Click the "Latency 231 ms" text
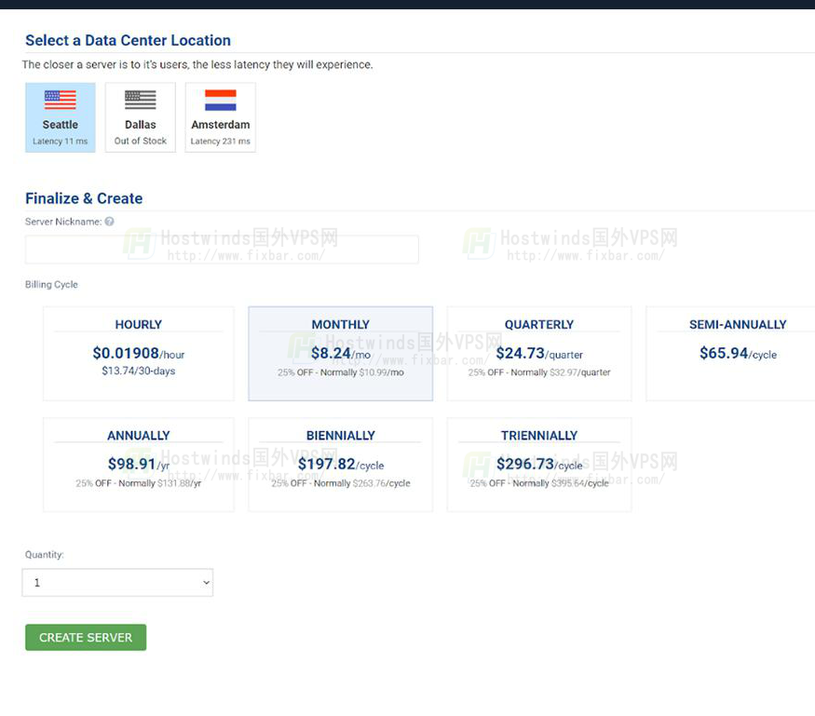Screen dimensions: 815x716 (x=221, y=142)
